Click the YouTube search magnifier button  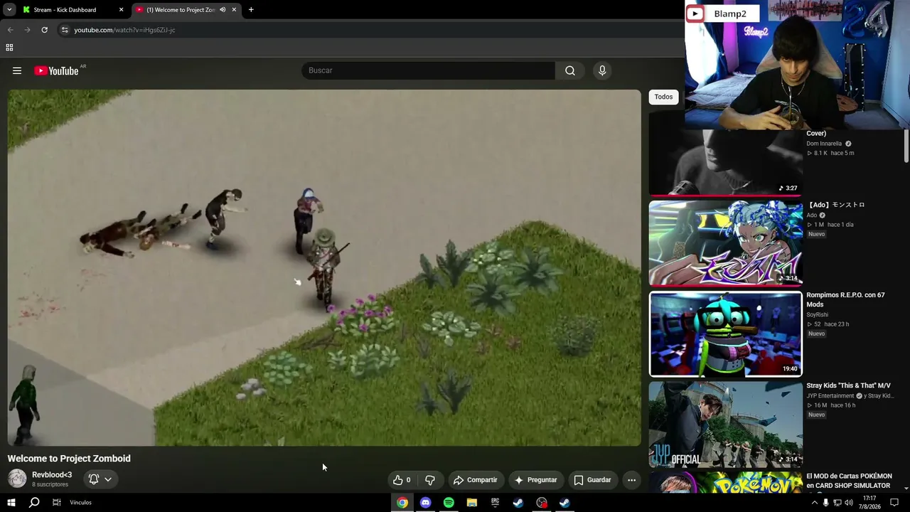570,70
